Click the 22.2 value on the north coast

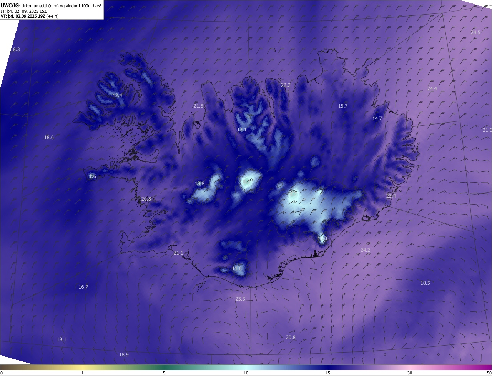point(286,85)
